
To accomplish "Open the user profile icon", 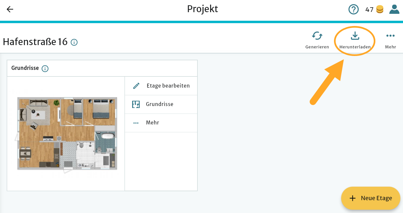I will (394, 9).
